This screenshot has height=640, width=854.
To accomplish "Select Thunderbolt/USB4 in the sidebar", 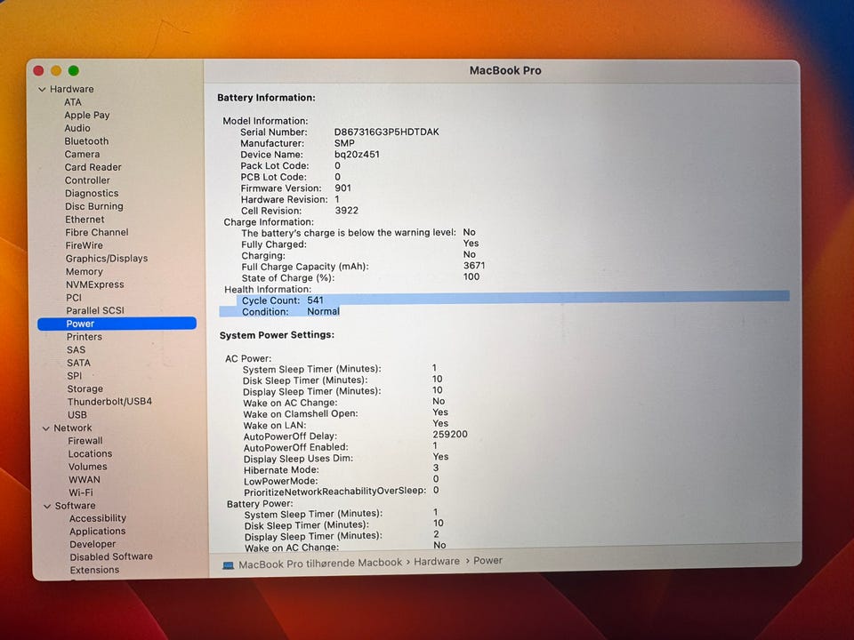I will coord(109,402).
